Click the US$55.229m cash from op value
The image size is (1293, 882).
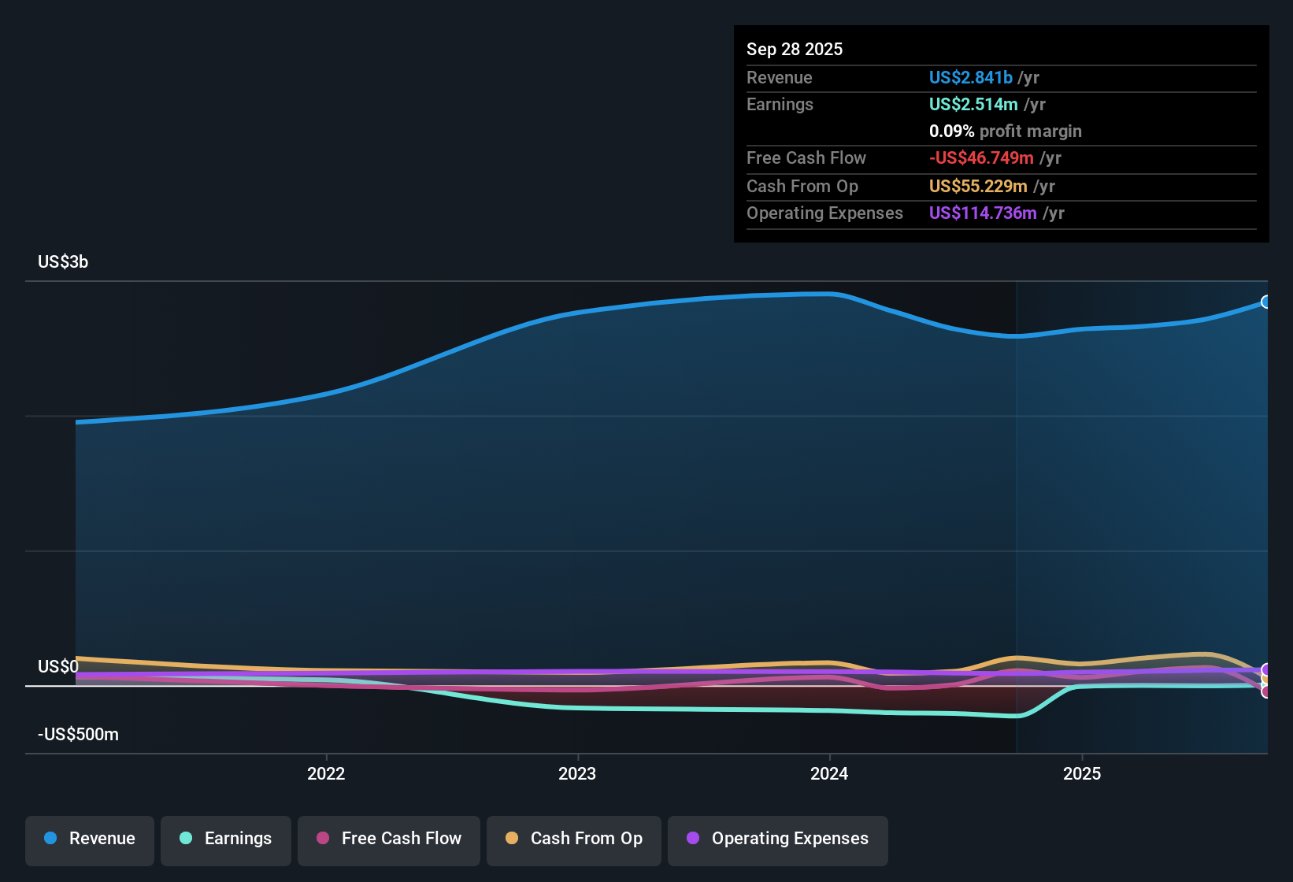978,186
